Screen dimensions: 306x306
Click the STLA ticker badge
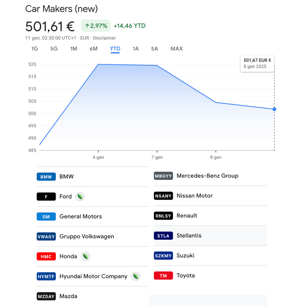(x=163, y=236)
